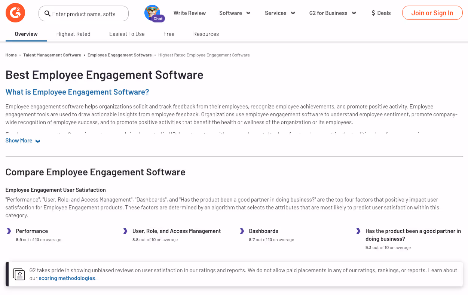Click the 8.8 out of 10 rating
468x295 pixels.
155,240
